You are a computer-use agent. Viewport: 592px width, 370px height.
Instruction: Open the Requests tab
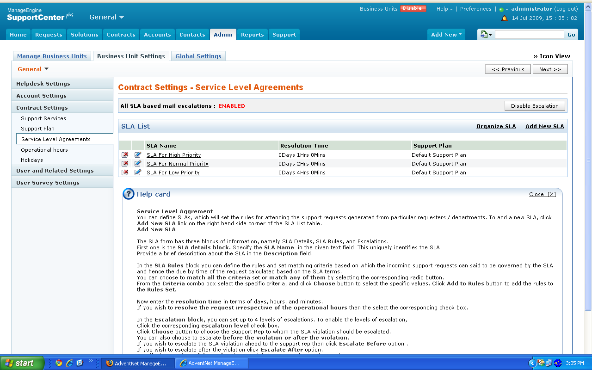pyautogui.click(x=49, y=35)
